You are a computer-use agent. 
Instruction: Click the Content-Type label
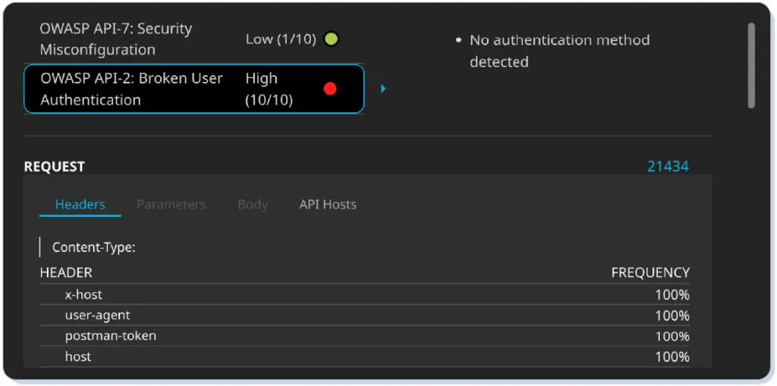pyautogui.click(x=94, y=247)
